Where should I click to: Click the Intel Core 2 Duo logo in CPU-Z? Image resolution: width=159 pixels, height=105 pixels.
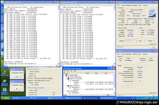coord(152,13)
